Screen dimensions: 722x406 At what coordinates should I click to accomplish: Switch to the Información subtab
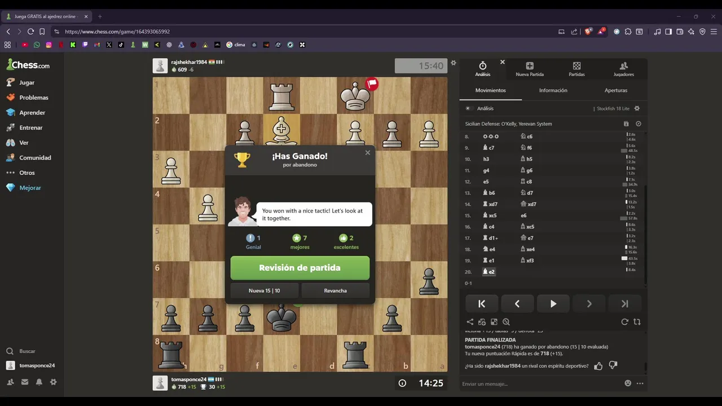(553, 90)
